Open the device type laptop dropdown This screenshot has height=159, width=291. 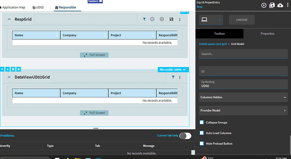[211, 20]
